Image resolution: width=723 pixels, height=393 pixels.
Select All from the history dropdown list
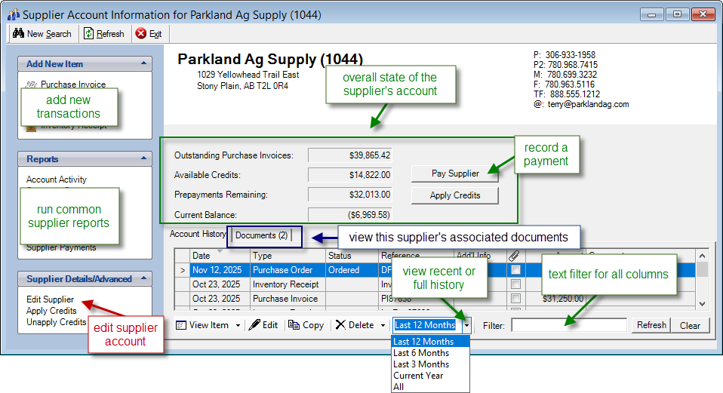coord(430,387)
